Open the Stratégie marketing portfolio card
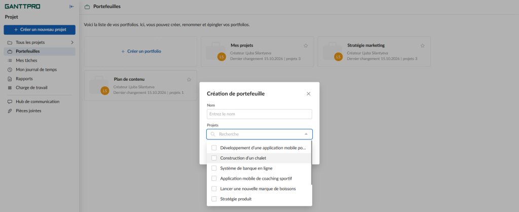Screen dimensions: 519x212 pos(374,51)
